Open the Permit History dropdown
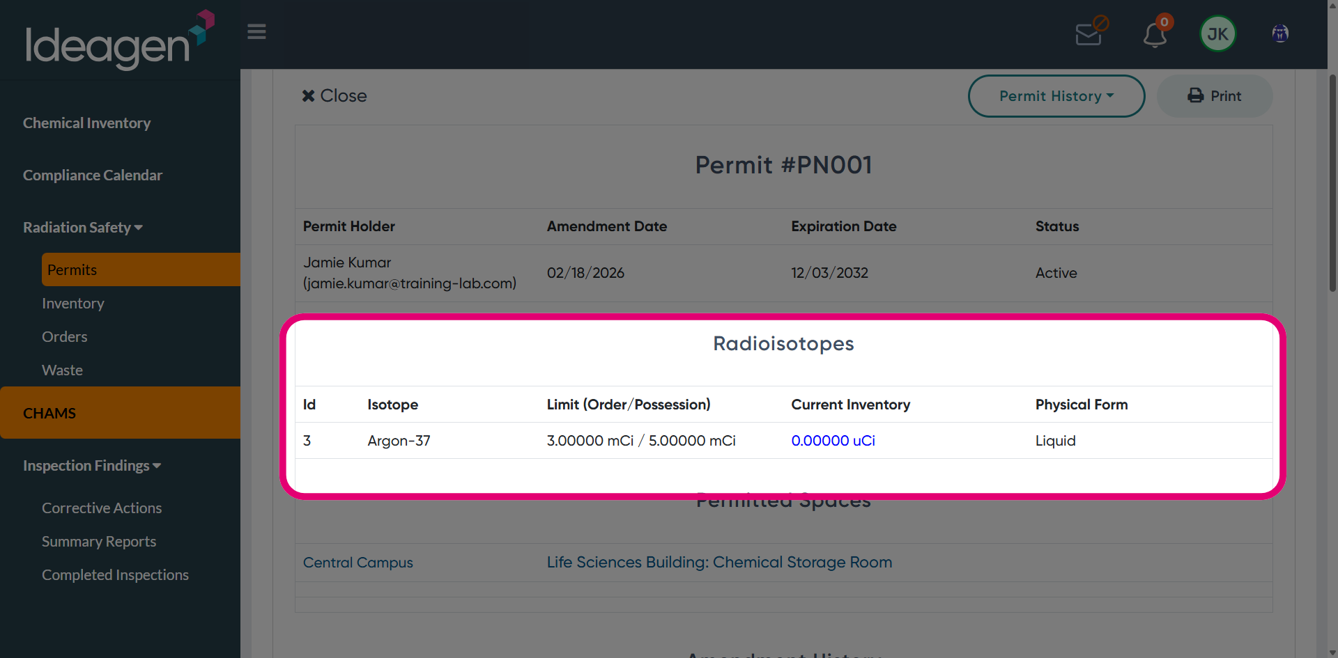This screenshot has width=1338, height=658. [x=1056, y=96]
